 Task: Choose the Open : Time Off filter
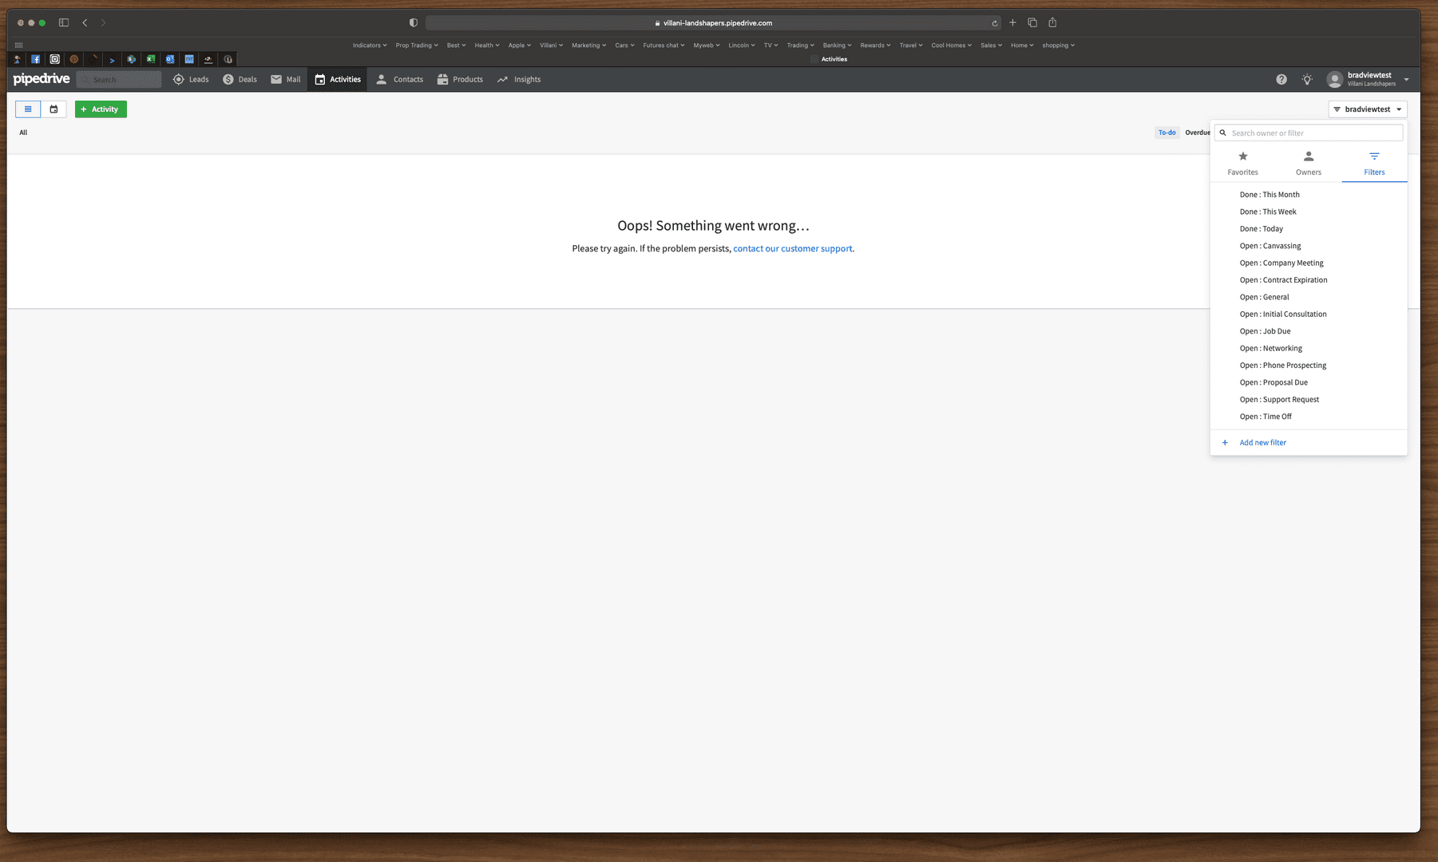[x=1309, y=417]
